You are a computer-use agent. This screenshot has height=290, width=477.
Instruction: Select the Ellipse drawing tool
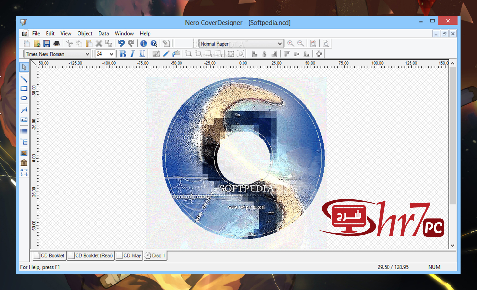coord(24,98)
